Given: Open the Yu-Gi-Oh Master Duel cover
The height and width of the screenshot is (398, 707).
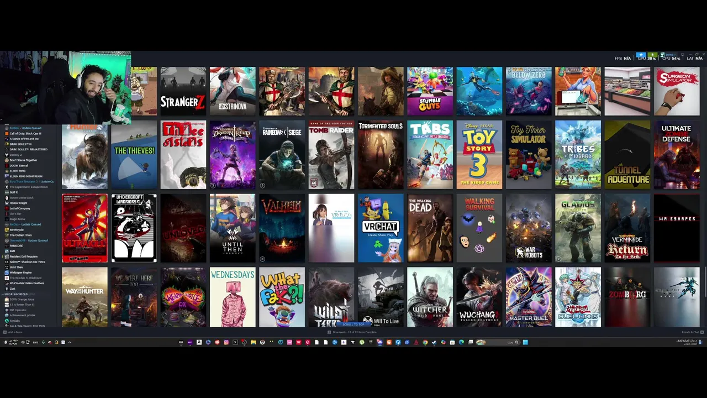Looking at the screenshot, I should coord(529,297).
